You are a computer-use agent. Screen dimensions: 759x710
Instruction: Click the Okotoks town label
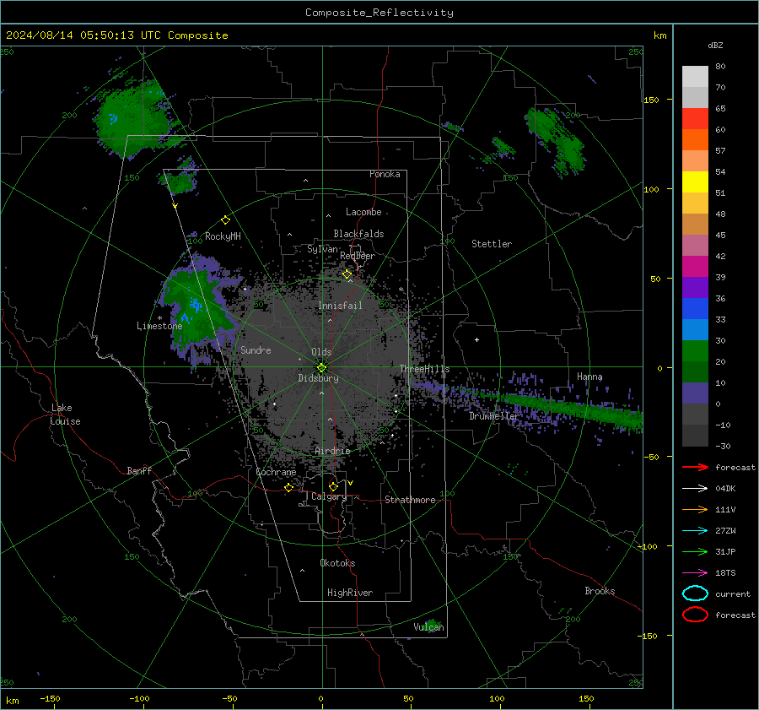tap(337, 563)
